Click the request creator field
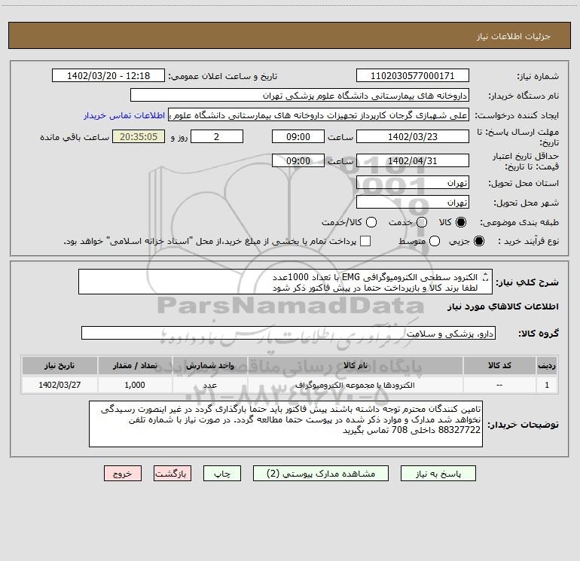 319,115
